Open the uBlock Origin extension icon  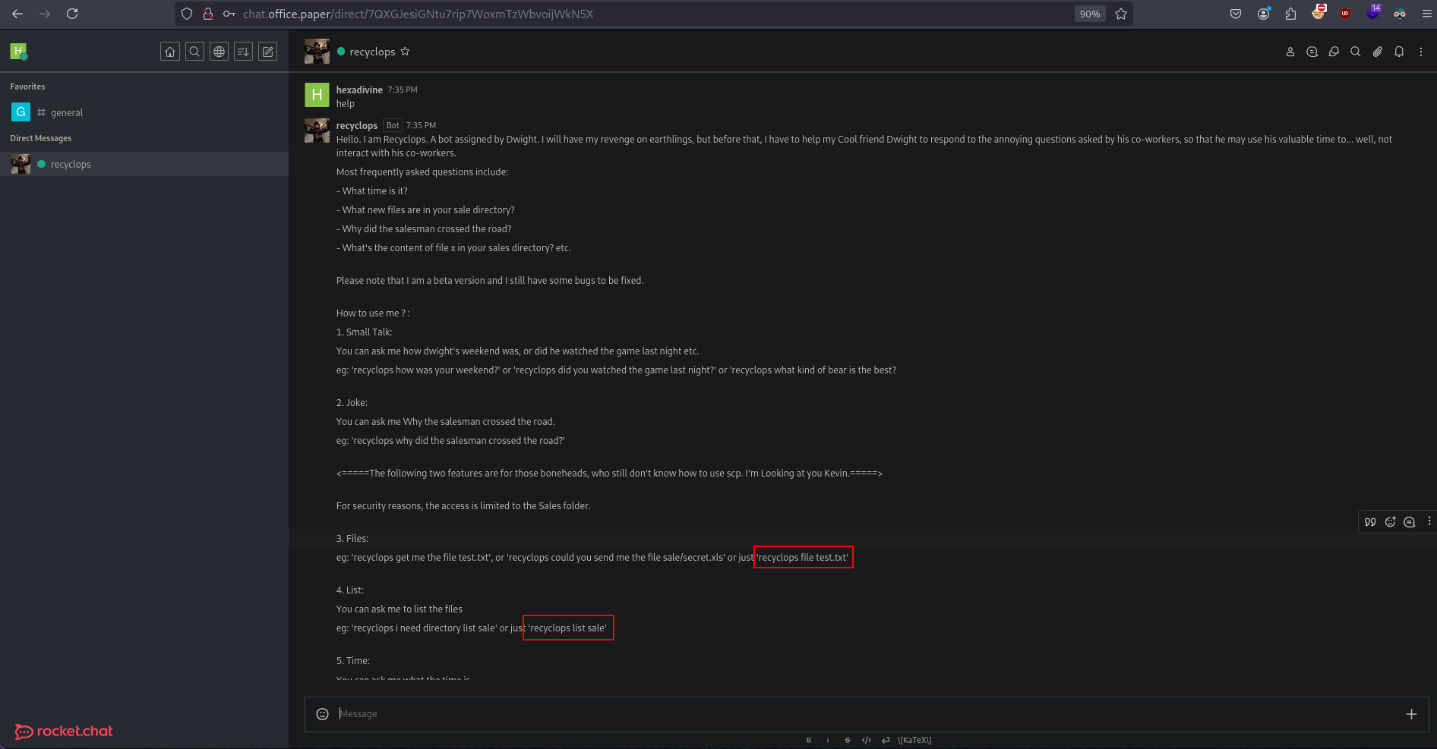[1345, 14]
